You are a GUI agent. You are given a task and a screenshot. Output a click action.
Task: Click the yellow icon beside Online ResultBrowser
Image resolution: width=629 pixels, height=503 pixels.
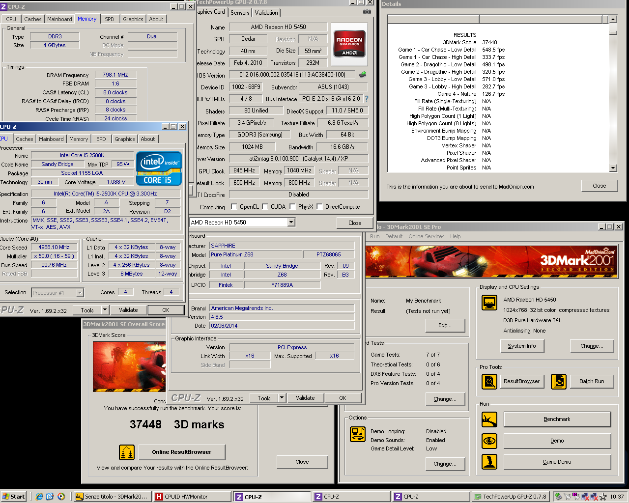(127, 452)
